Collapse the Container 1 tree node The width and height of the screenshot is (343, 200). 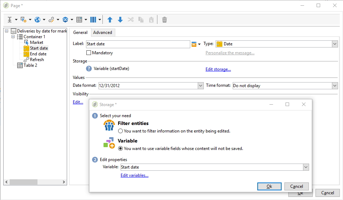coord(13,37)
